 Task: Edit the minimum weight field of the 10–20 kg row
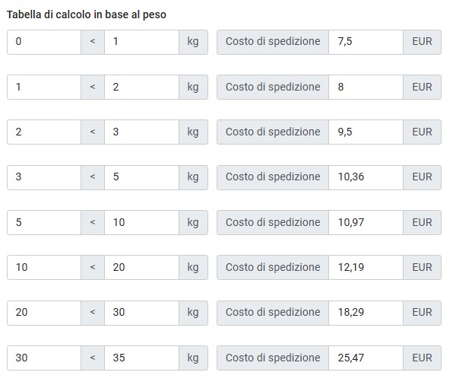pyautogui.click(x=44, y=267)
